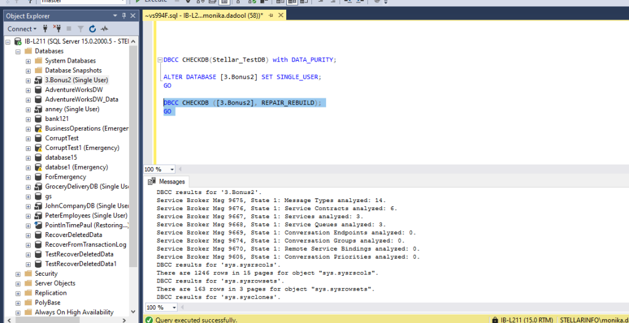Close the Object Explorer panel
The height and width of the screenshot is (323, 629).
[x=133, y=15]
